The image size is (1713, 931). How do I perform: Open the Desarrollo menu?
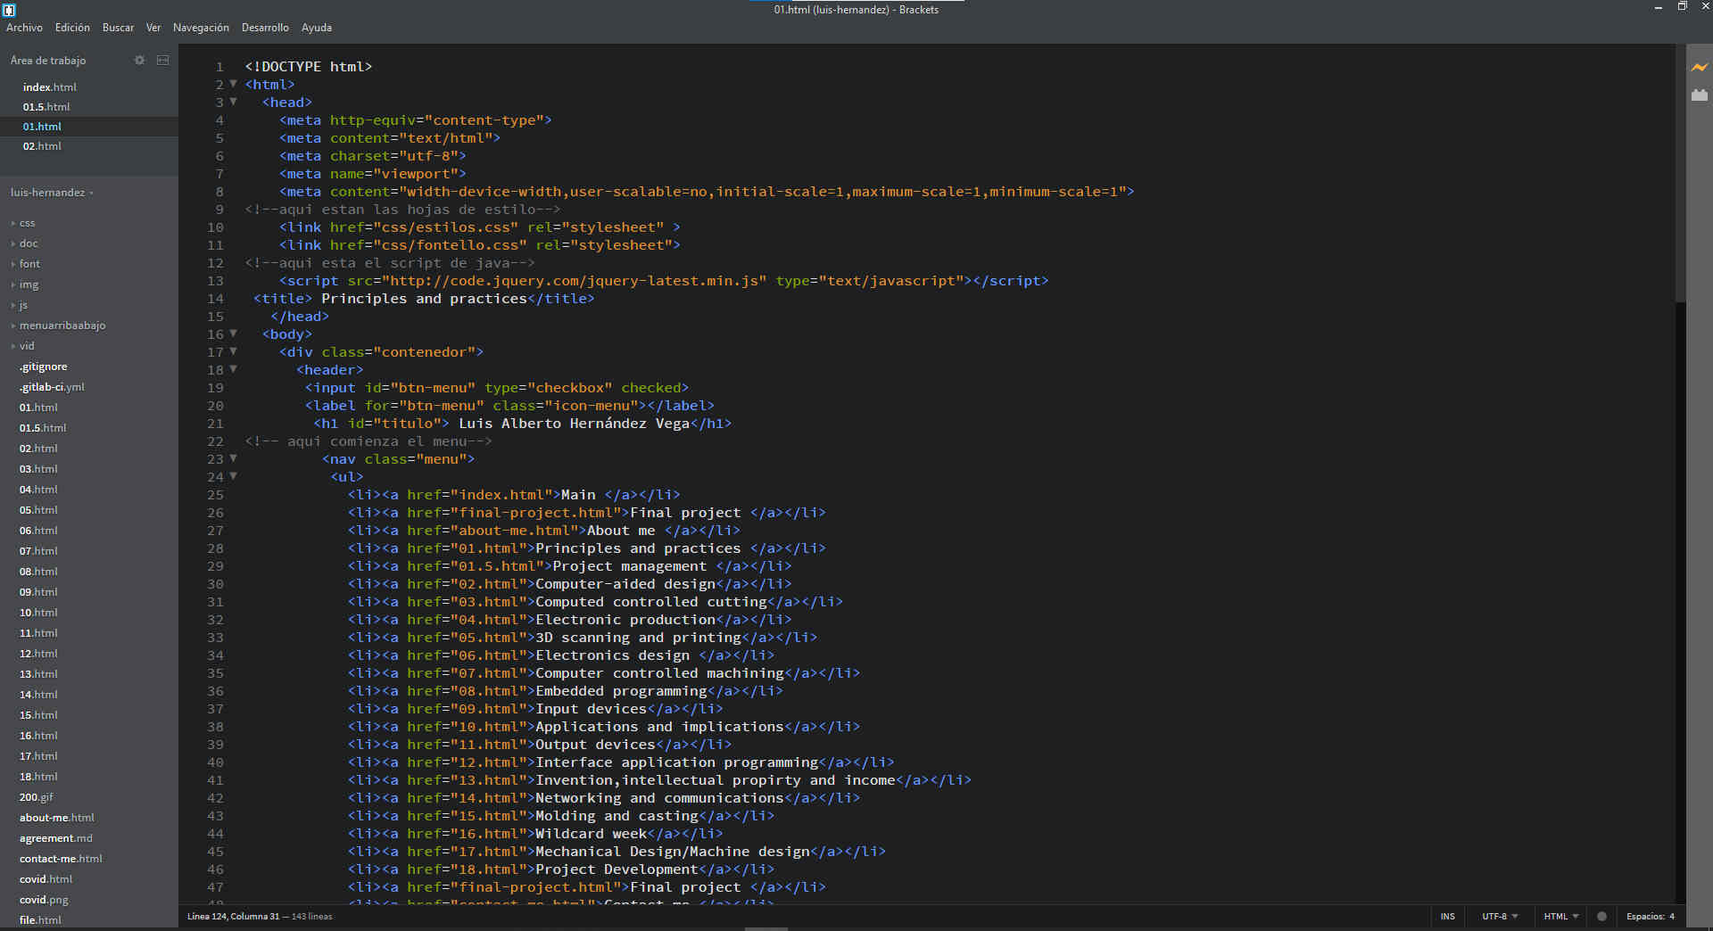coord(265,28)
